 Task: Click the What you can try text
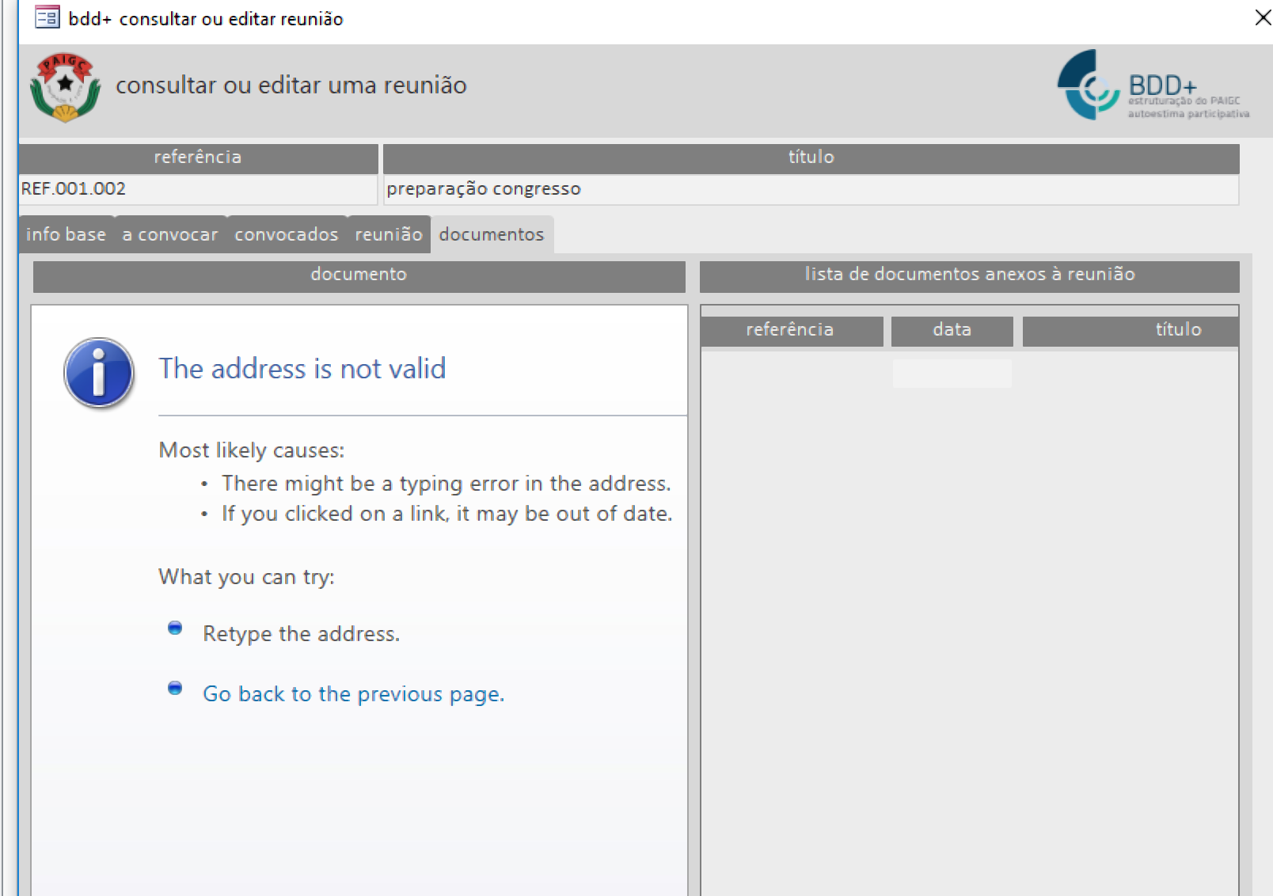tap(246, 577)
